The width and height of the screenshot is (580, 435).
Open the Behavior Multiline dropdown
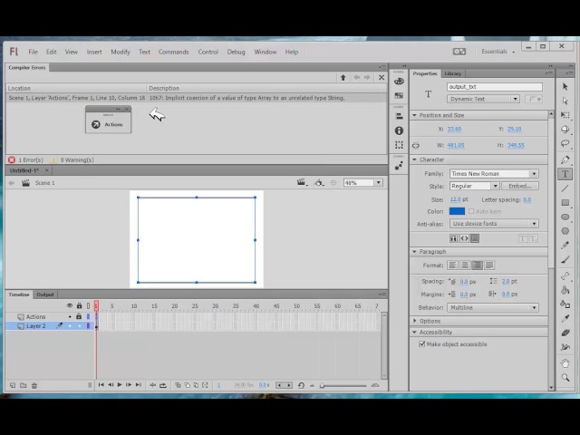click(492, 307)
